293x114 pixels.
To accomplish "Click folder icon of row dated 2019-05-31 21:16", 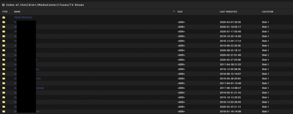I will 4,93.
